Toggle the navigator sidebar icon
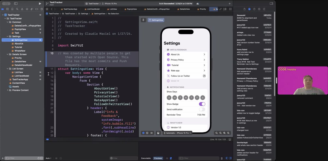Screen dimensions: 328x161 tap(16, 4)
